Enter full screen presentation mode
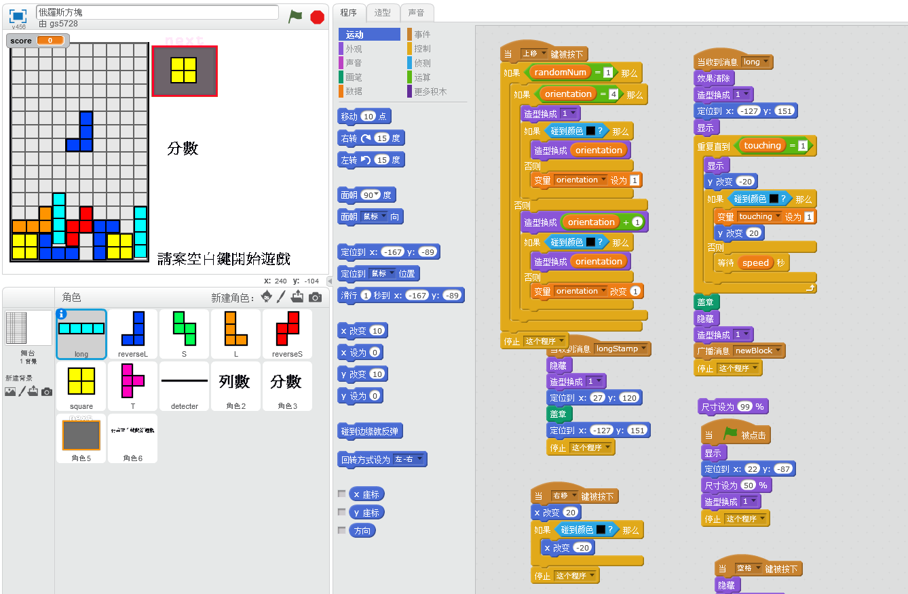The width and height of the screenshot is (908, 594). (18, 16)
